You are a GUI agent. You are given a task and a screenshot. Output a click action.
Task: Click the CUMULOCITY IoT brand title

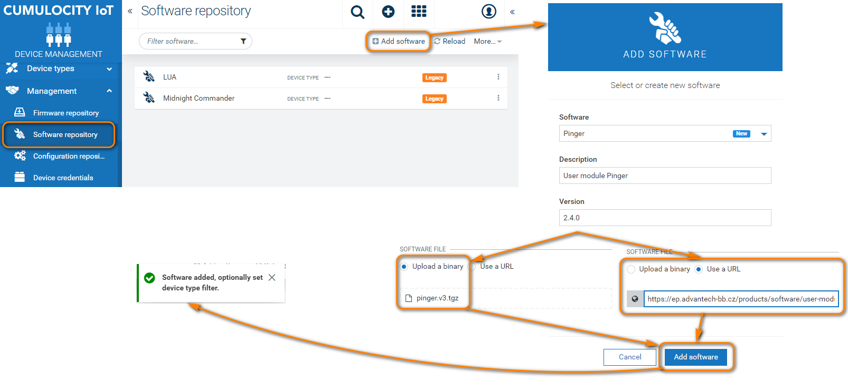pyautogui.click(x=59, y=11)
